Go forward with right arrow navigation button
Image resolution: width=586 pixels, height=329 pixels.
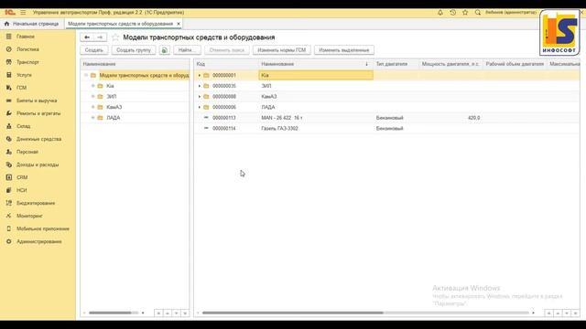tap(100, 37)
